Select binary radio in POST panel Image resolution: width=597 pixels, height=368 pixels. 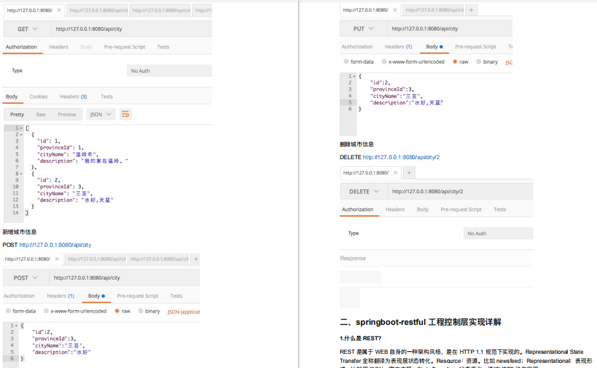141,311
